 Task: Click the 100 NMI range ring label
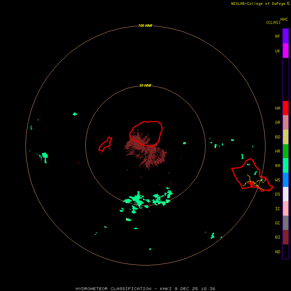click(145, 26)
